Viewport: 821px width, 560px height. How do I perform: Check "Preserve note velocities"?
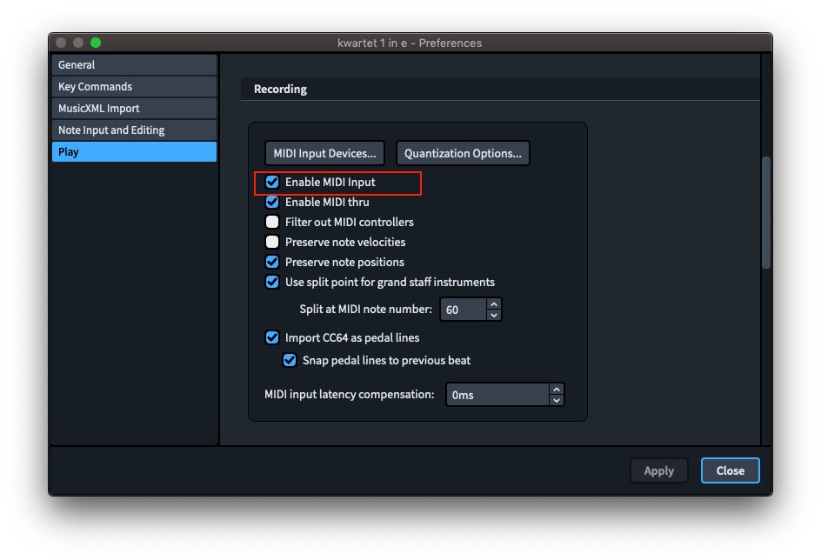click(x=272, y=242)
